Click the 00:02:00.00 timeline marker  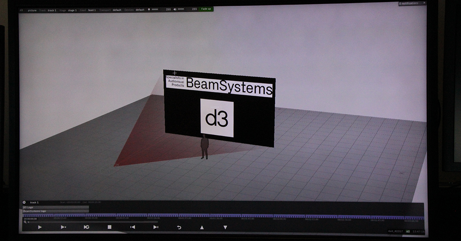tap(279, 219)
